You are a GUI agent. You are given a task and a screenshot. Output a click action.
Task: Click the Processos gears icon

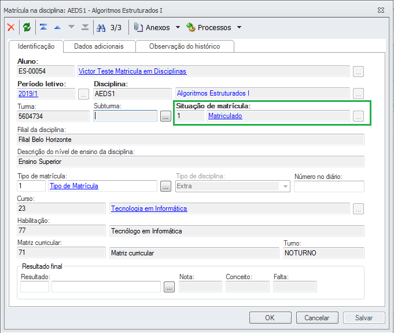191,27
